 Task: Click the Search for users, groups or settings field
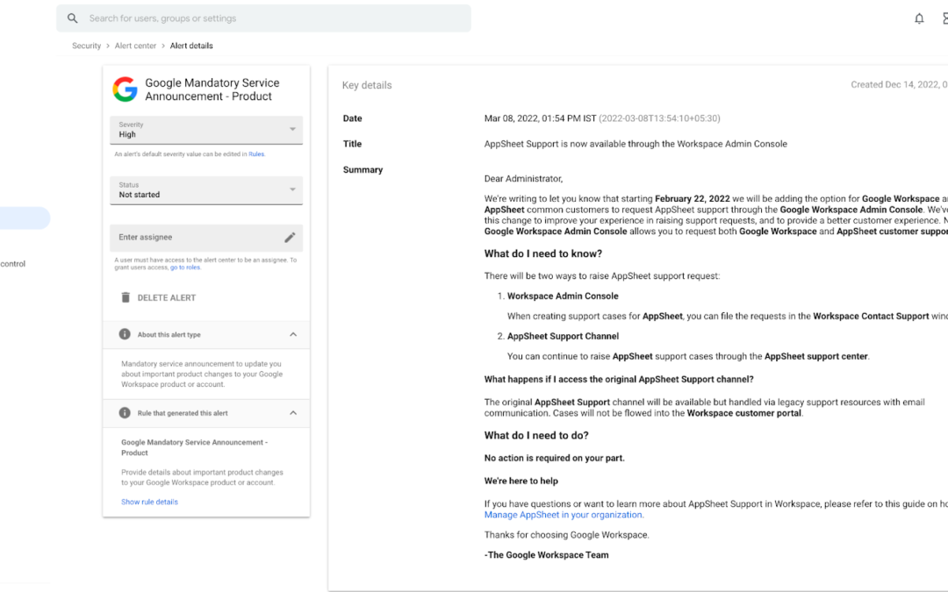tap(263, 18)
